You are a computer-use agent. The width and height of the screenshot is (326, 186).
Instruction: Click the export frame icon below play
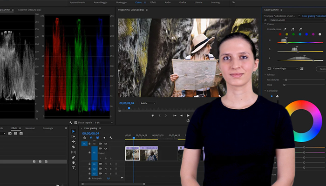188,120
